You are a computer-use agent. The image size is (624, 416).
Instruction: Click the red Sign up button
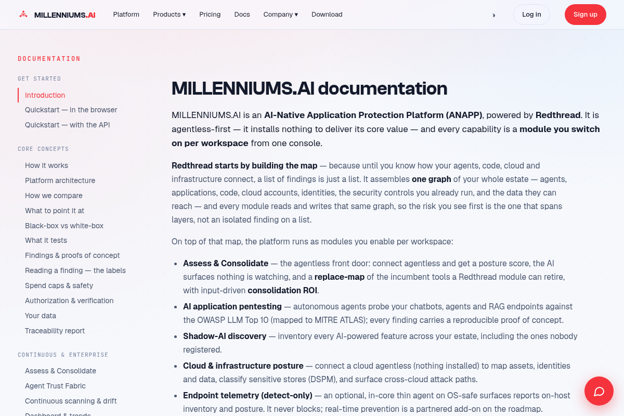(x=586, y=15)
